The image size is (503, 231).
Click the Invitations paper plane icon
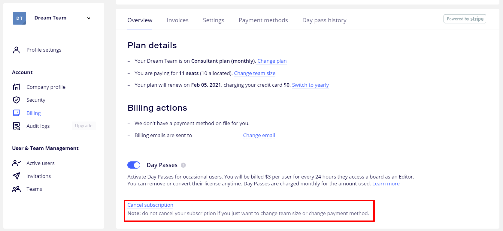click(17, 176)
